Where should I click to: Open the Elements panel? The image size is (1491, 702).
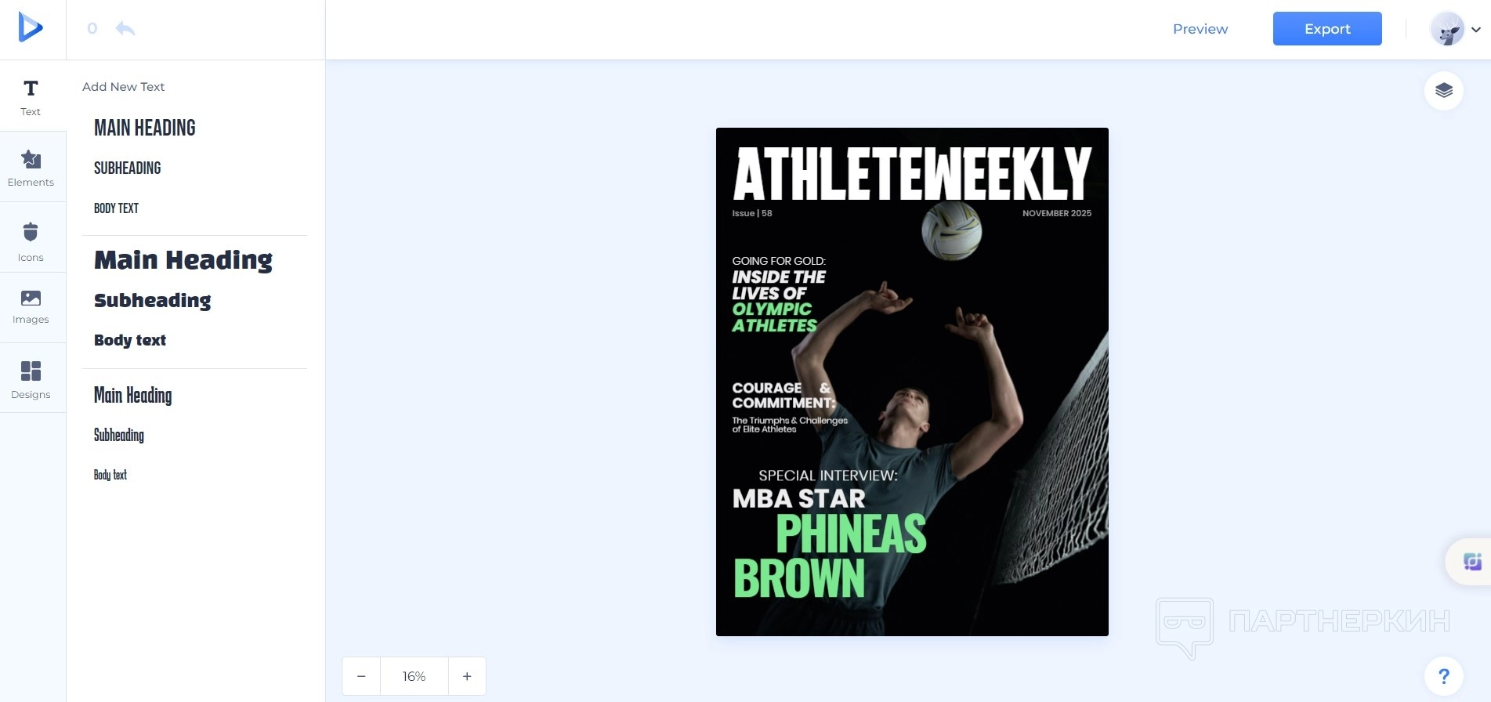pos(31,168)
